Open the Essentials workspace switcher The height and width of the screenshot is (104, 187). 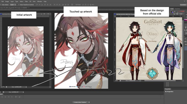click(183, 5)
